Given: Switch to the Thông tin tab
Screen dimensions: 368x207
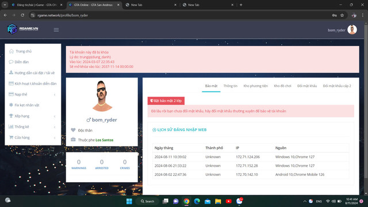Looking at the screenshot, I should click(230, 86).
